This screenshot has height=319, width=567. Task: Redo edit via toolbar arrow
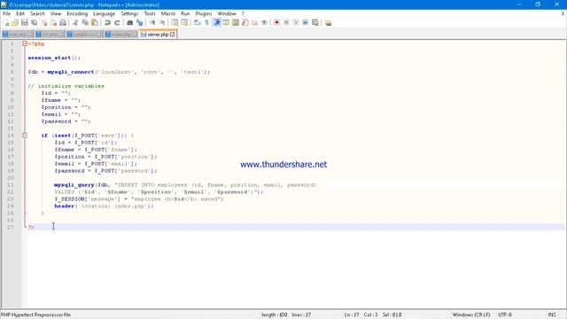click(x=117, y=23)
